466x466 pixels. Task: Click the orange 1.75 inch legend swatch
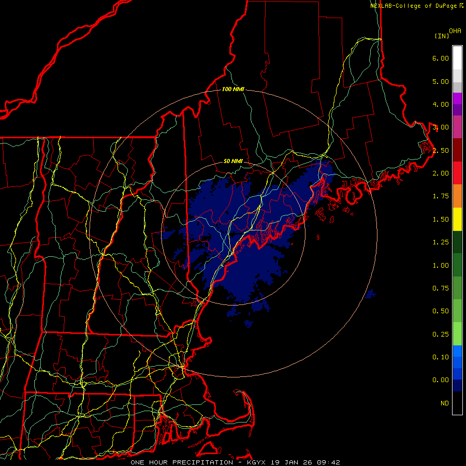click(x=457, y=196)
